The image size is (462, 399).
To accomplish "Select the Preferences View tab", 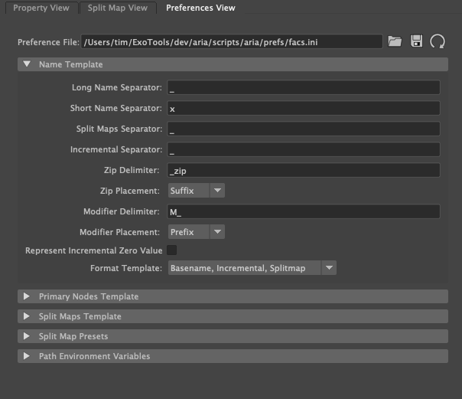I will pyautogui.click(x=200, y=8).
